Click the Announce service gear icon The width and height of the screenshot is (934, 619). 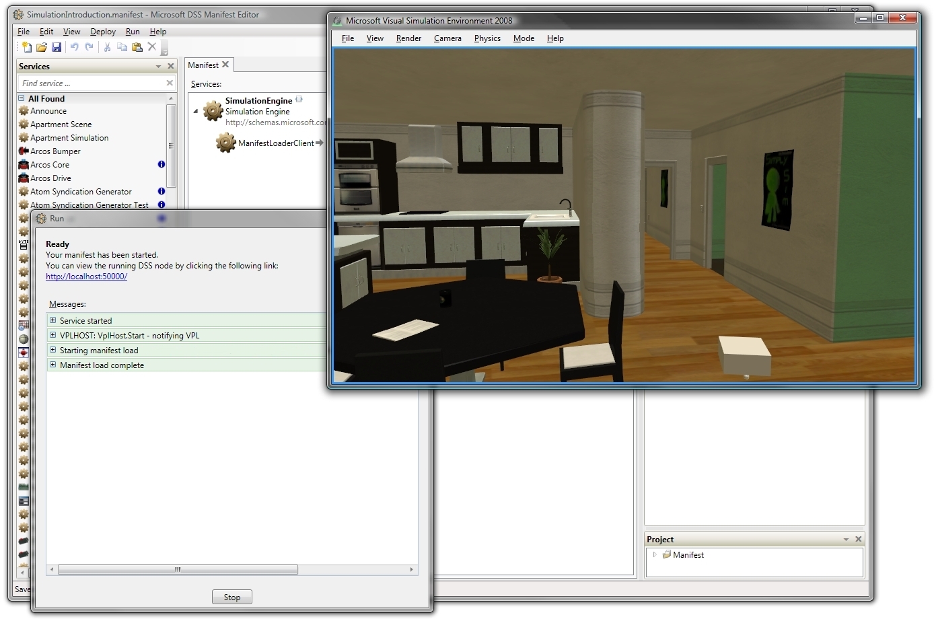(24, 111)
